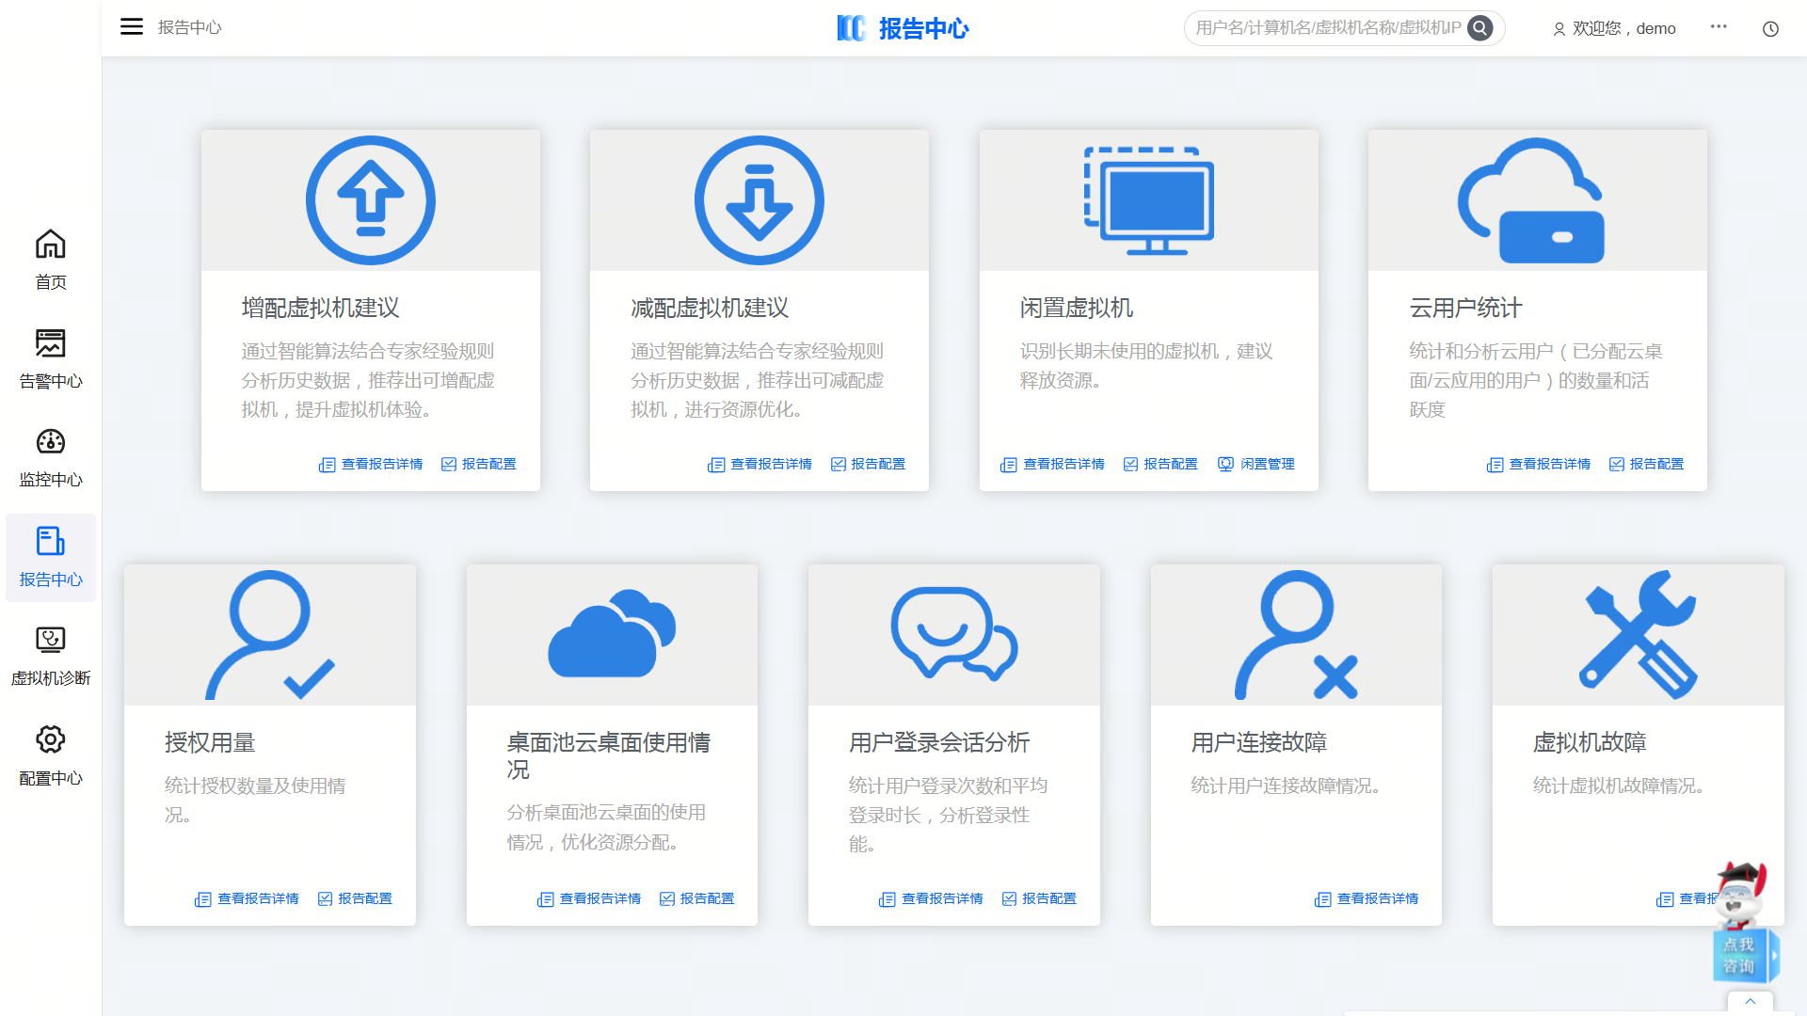1807x1016 pixels.
Task: Select the VM Diagnosis sidebar item
Action: click(x=51, y=655)
